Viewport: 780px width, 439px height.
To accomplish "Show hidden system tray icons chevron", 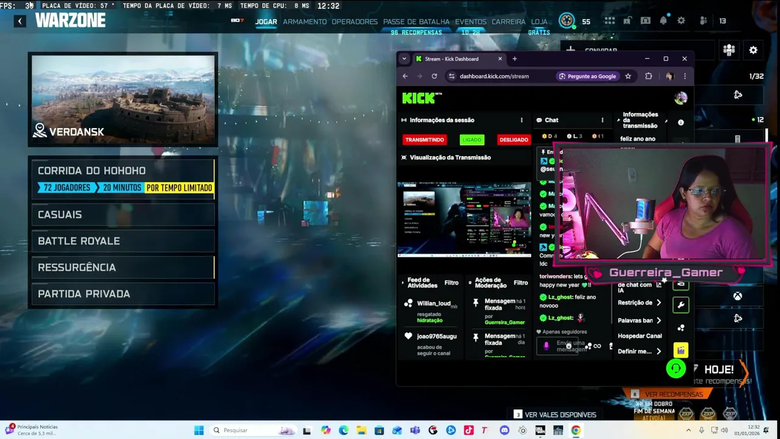I will tap(689, 430).
